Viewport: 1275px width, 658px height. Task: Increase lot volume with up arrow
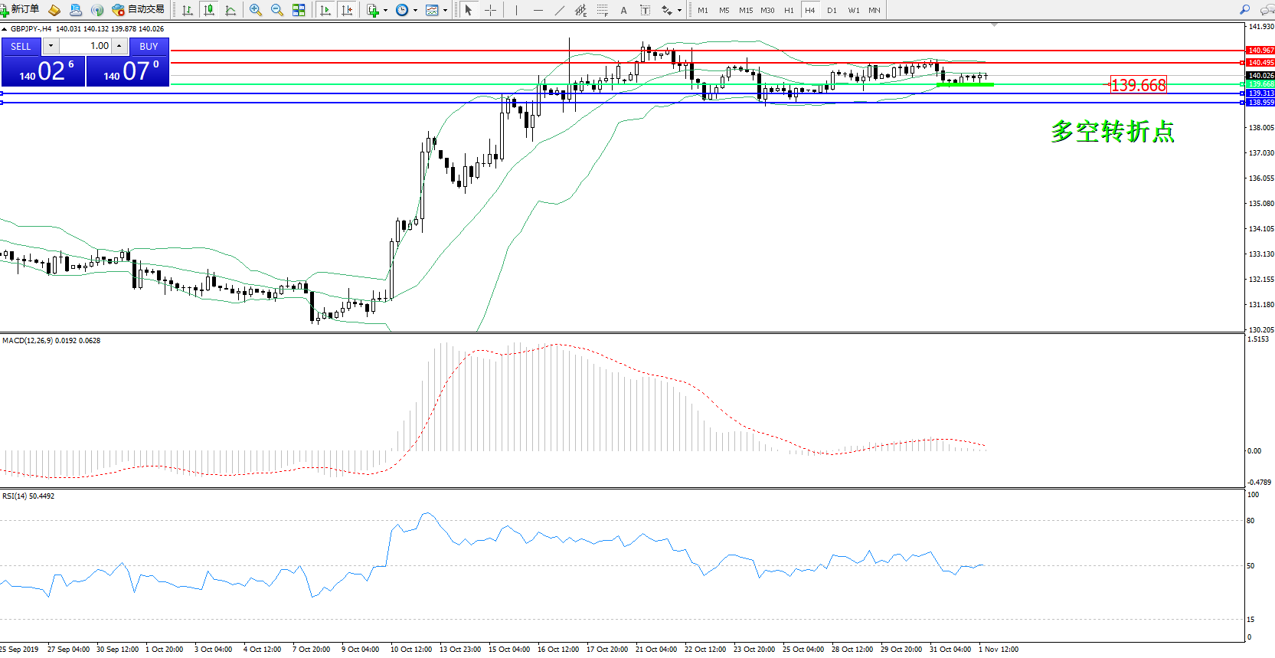(x=119, y=46)
